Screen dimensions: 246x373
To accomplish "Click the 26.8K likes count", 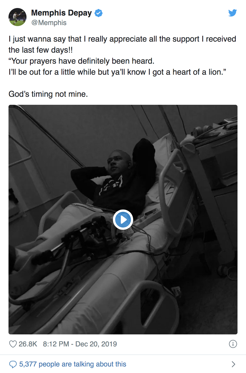I will (28, 344).
